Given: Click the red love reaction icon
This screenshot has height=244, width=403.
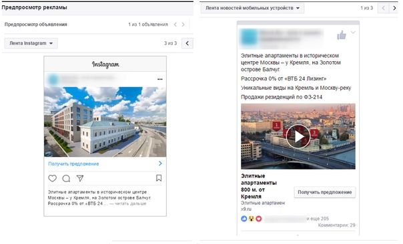Looking at the screenshot, I should [x=259, y=219].
